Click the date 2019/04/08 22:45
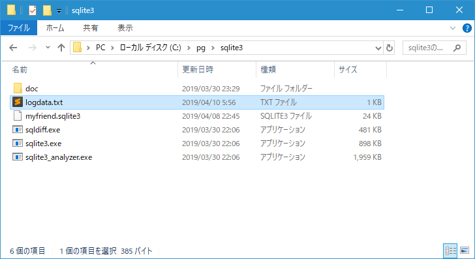 pyautogui.click(x=211, y=116)
